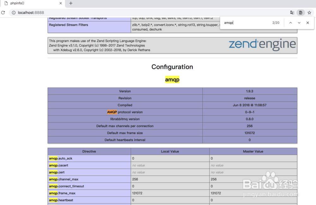
Task: Open the translate page icon
Action: pyautogui.click(x=292, y=13)
